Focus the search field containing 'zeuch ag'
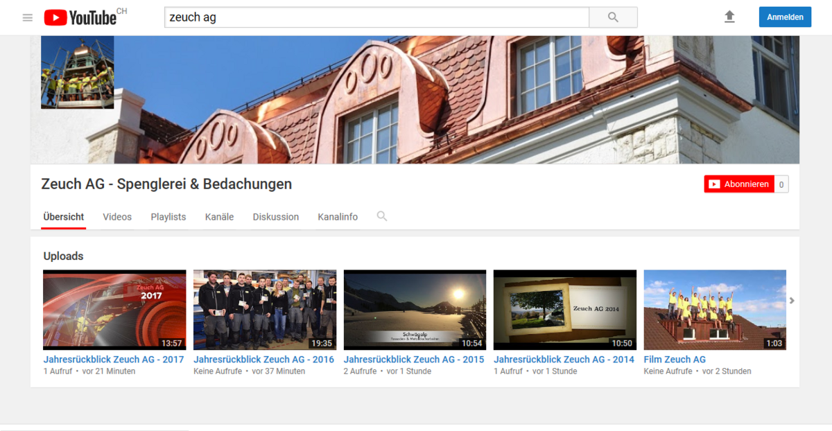The image size is (832, 431). [x=376, y=17]
